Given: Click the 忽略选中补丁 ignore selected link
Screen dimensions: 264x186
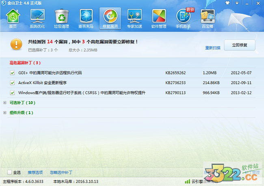Looking at the screenshot, I should (x=61, y=172).
